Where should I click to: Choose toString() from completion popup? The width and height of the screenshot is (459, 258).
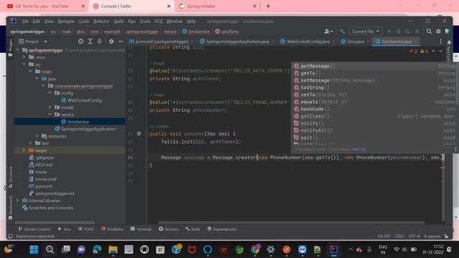[x=374, y=87]
